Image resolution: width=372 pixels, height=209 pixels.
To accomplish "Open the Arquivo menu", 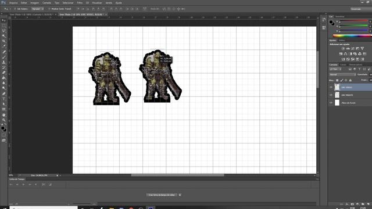I will point(13,3).
